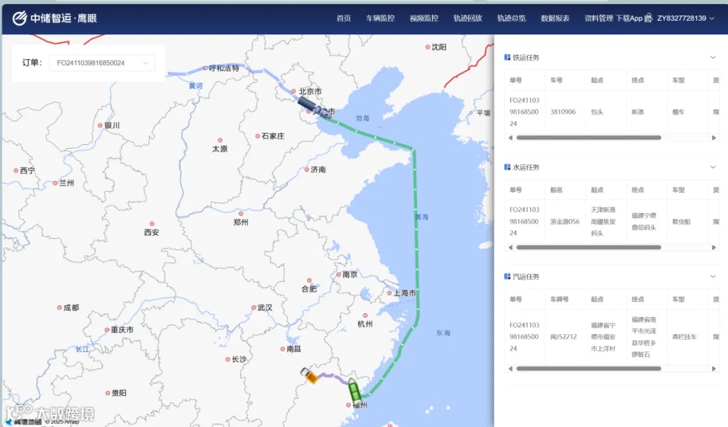Click 武汉 label on map

(265, 308)
